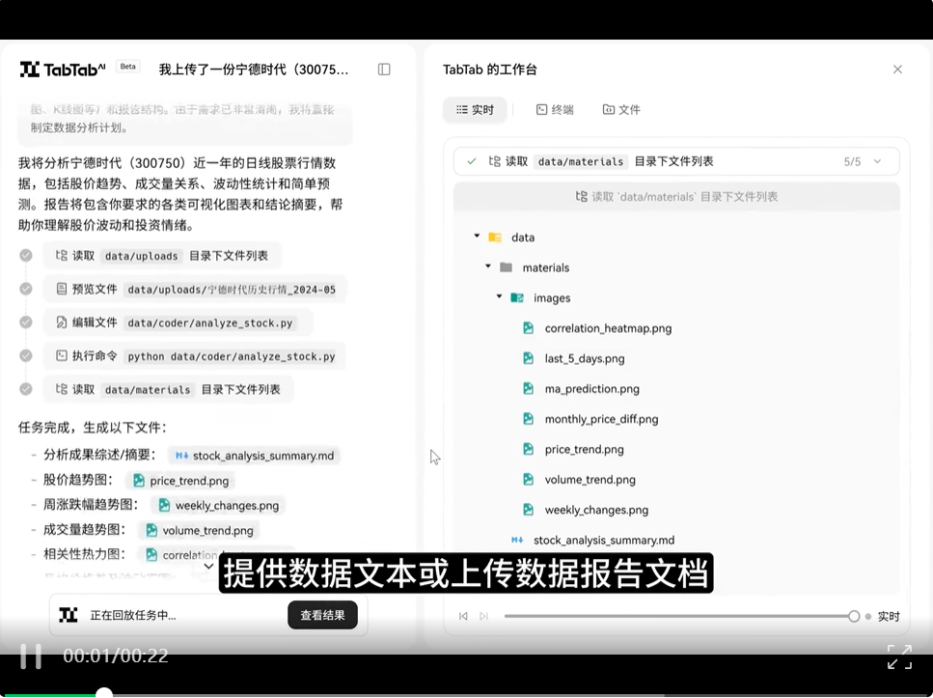Click the last_5_days.png file icon
Screen dimensions: 933x698
click(x=529, y=358)
